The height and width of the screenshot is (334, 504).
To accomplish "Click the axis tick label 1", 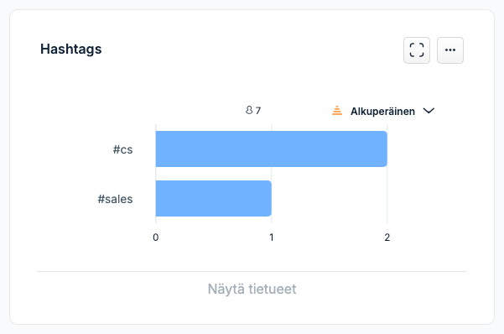I will 271,237.
